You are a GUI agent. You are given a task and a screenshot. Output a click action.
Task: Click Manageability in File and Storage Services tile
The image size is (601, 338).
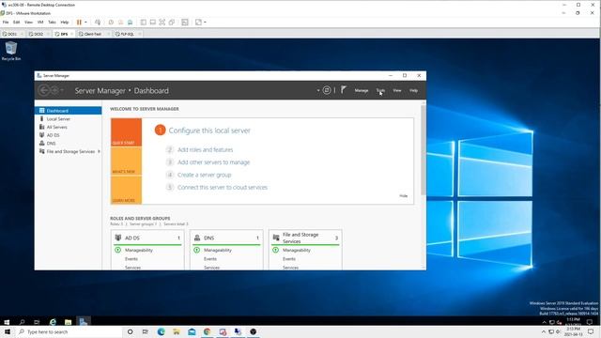(297, 251)
